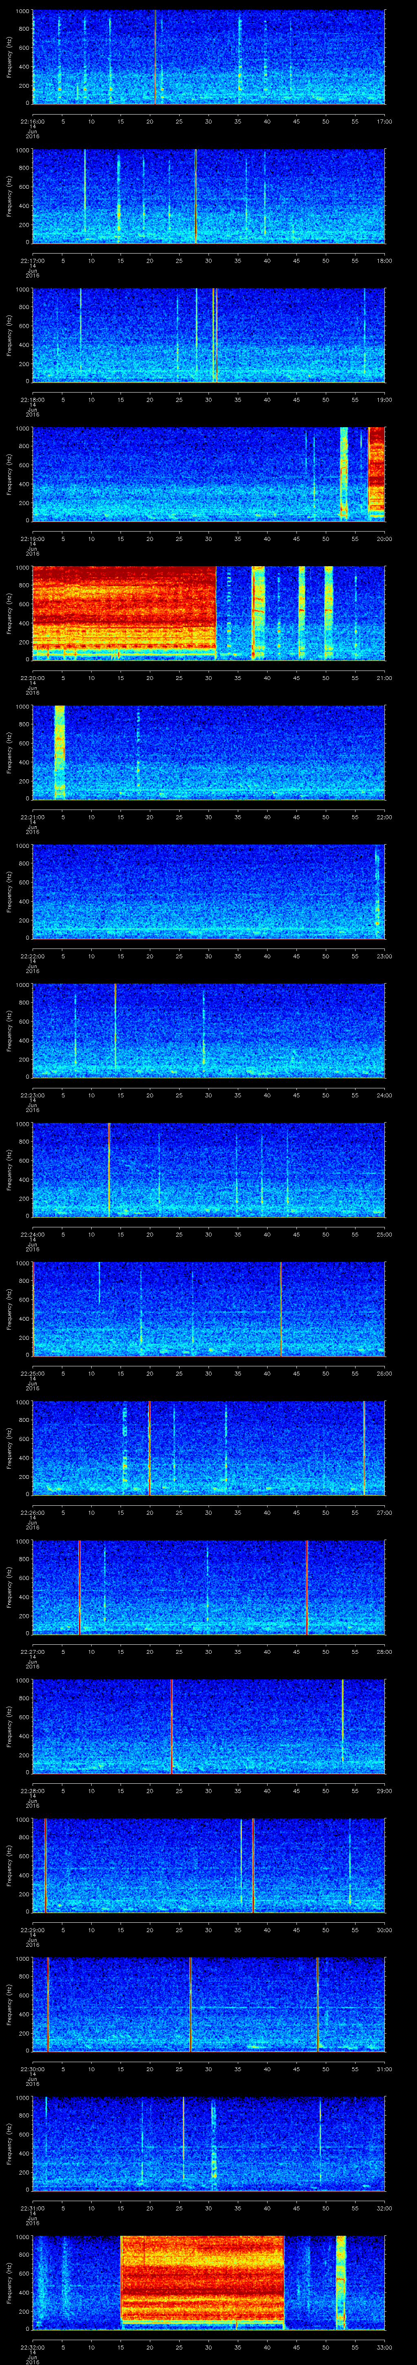Click the red noise burst ending the 22:19 spectrogram
The height and width of the screenshot is (2365, 417).
click(376, 473)
